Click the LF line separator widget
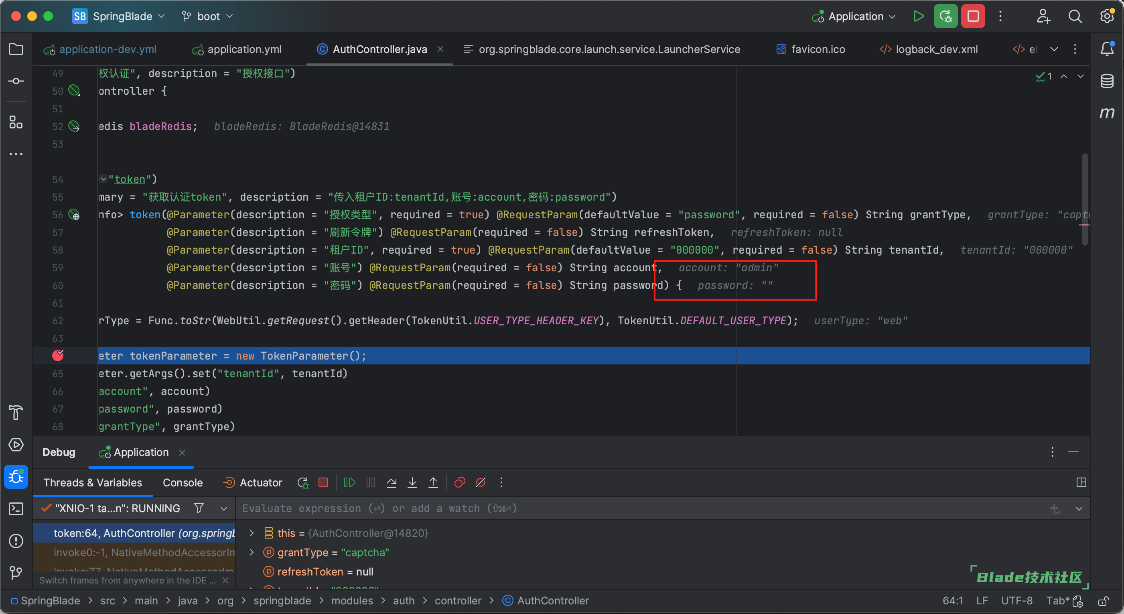The image size is (1124, 614). pyautogui.click(x=982, y=601)
